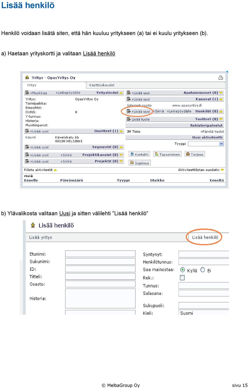The image size is (248, 388).
Task: Click the Historia text area
Action: 100,298
